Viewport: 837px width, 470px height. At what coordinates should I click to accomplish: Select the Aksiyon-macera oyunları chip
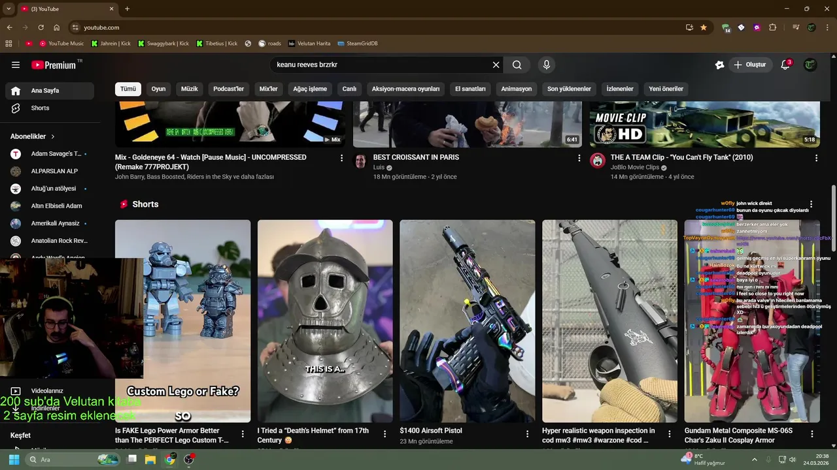tap(405, 89)
